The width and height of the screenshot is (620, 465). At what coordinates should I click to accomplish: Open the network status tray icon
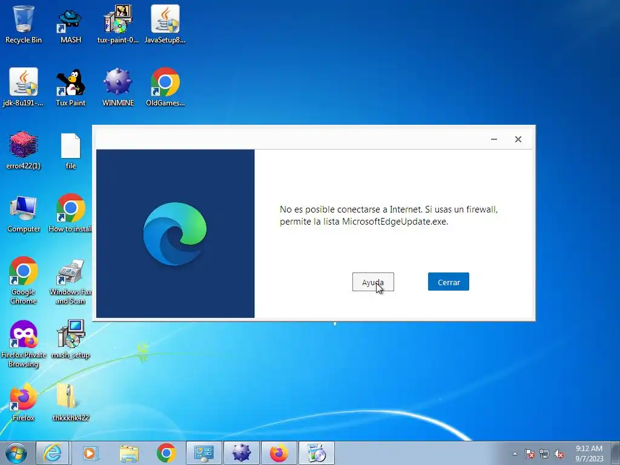(x=544, y=453)
